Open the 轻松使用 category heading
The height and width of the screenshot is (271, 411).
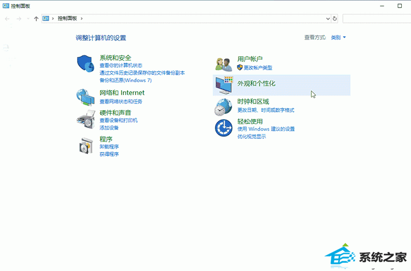pos(250,121)
